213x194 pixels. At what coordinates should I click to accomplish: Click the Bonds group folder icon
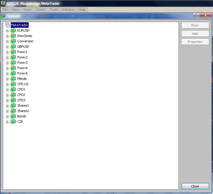coord(13,116)
